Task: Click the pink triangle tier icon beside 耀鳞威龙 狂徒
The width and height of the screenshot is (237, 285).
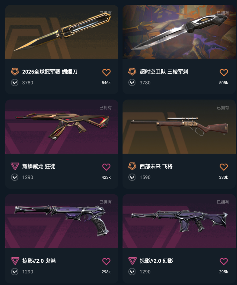Action: (15, 166)
